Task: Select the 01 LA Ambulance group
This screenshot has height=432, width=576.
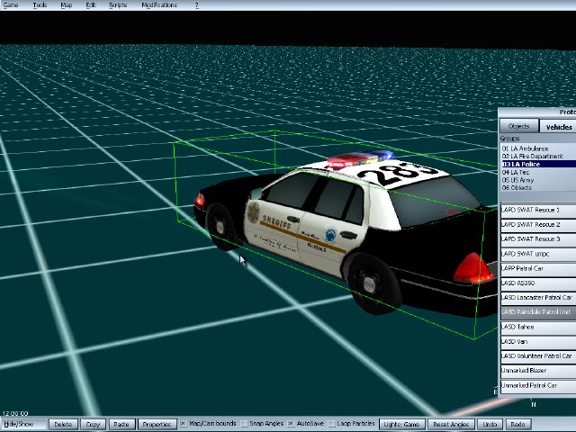Action: pyautogui.click(x=538, y=148)
